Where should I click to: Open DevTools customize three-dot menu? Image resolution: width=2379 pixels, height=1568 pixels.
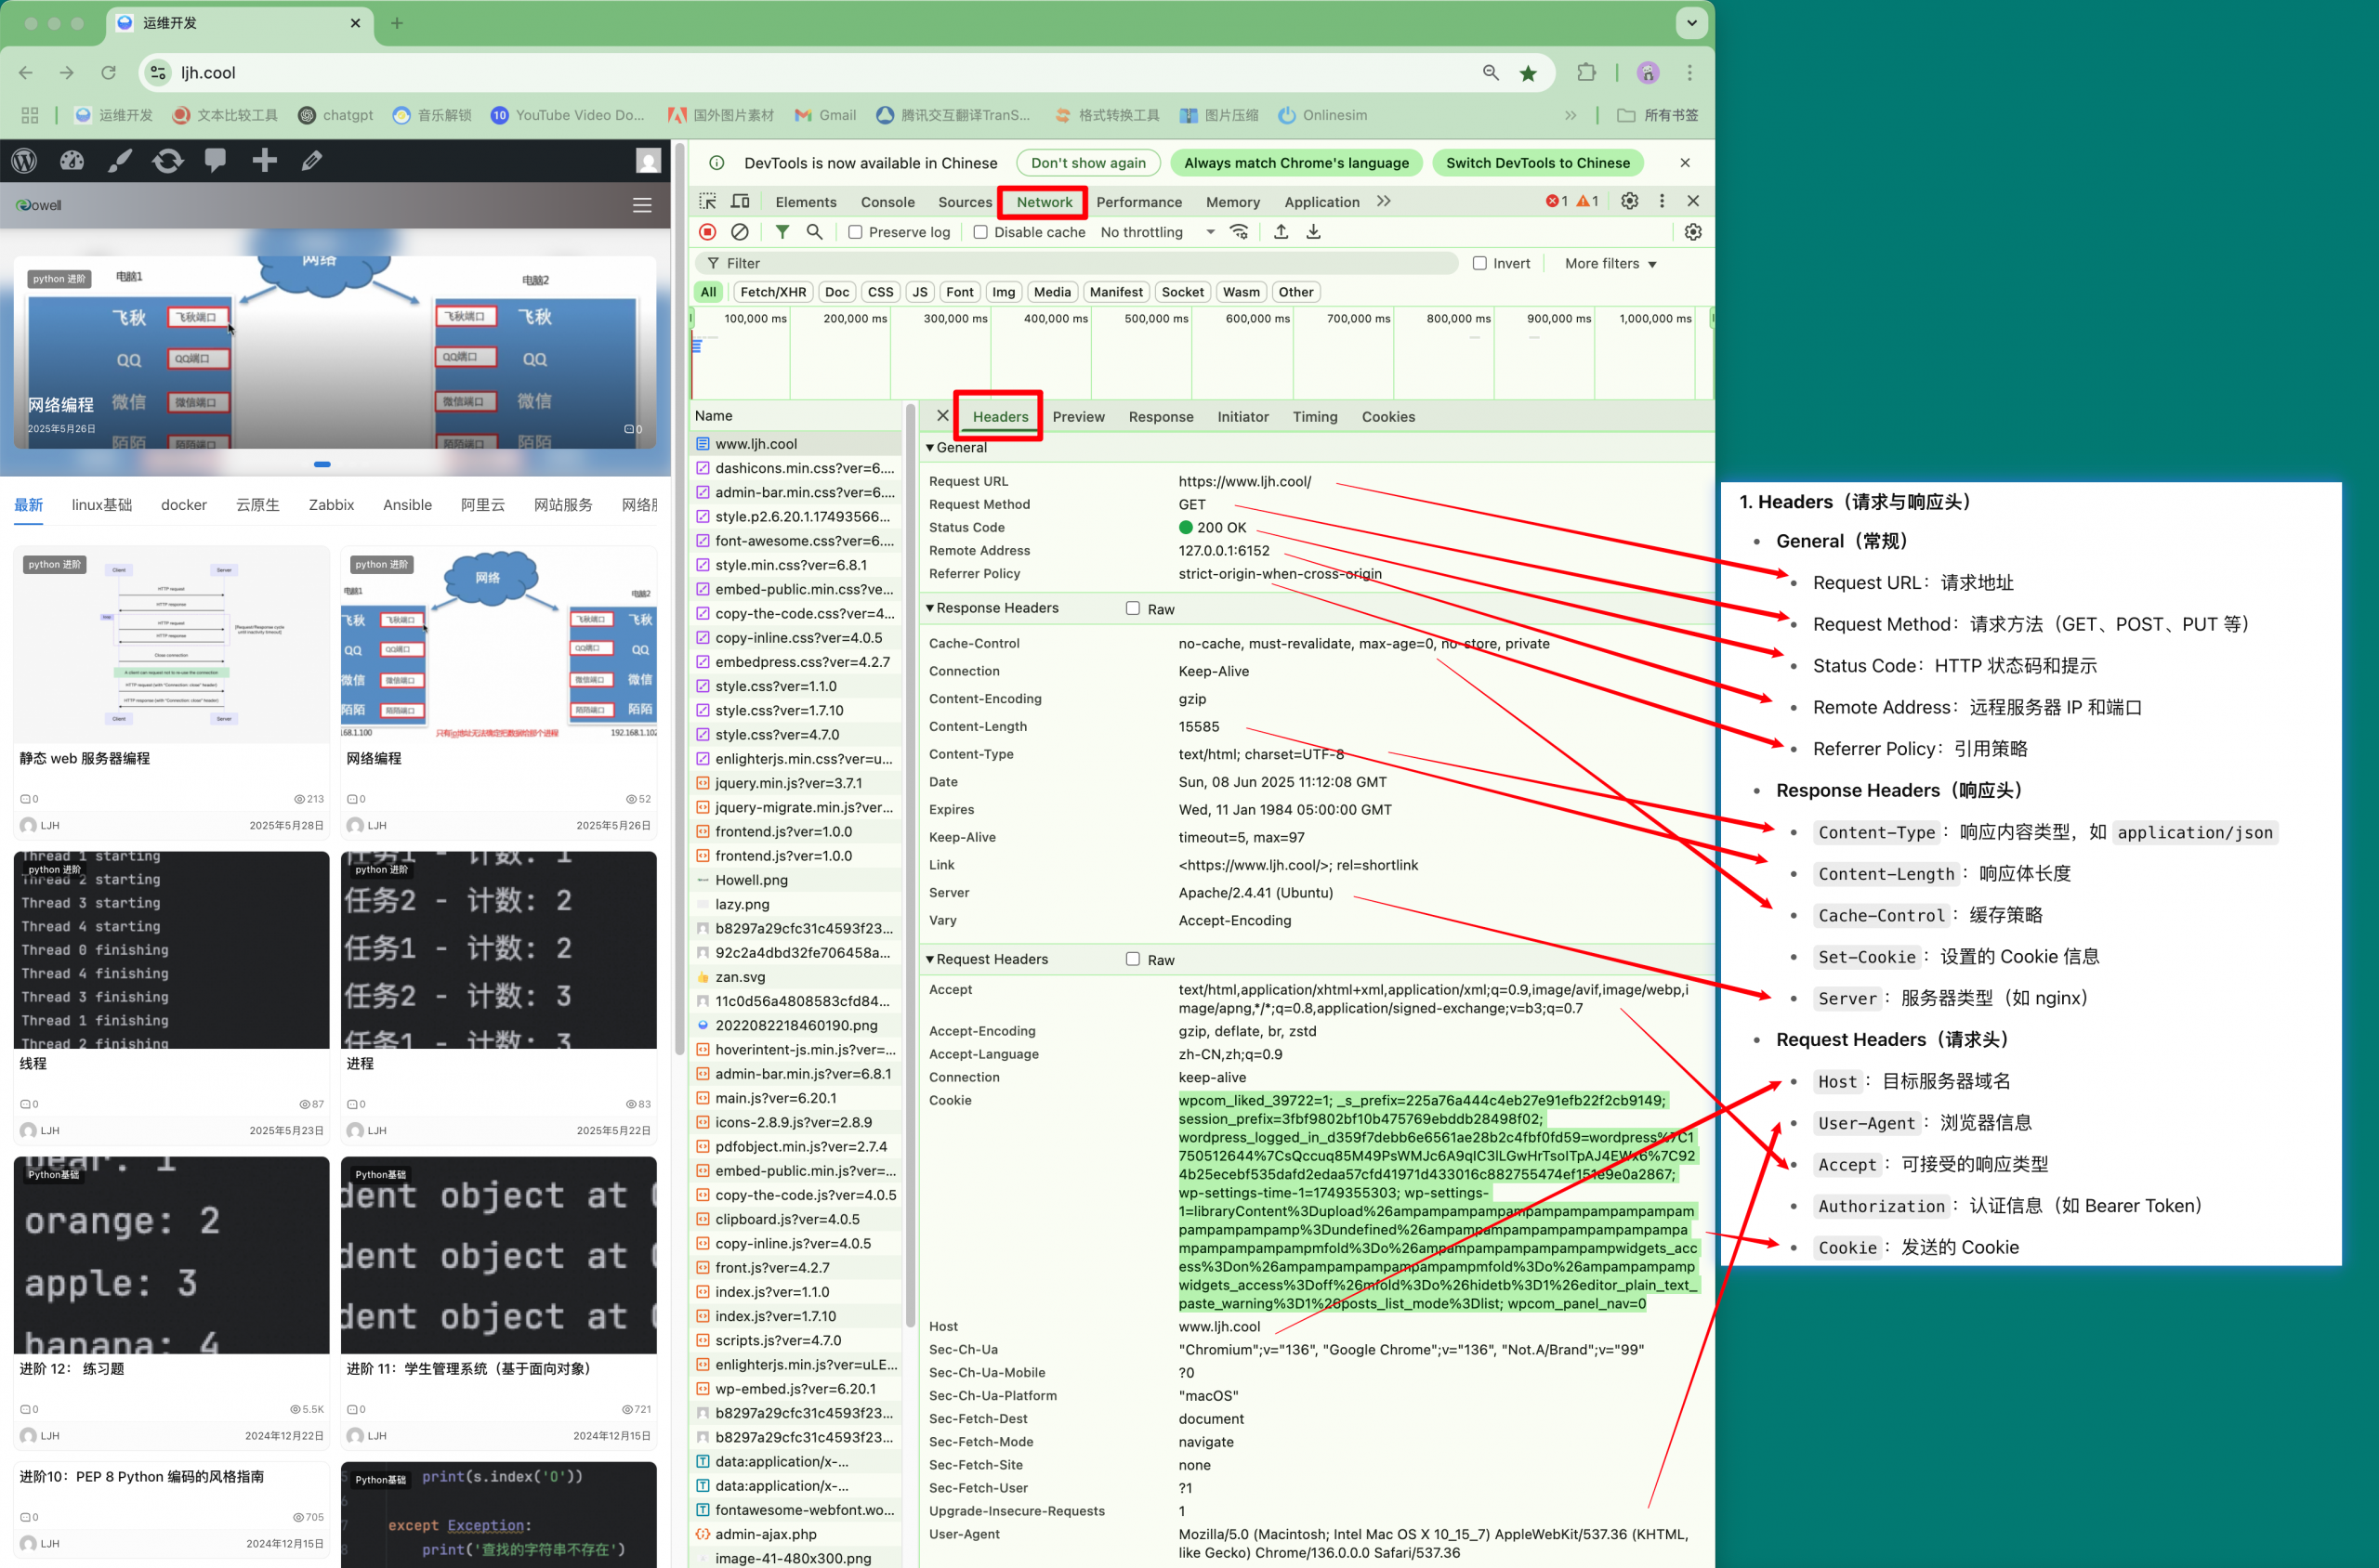point(1662,201)
